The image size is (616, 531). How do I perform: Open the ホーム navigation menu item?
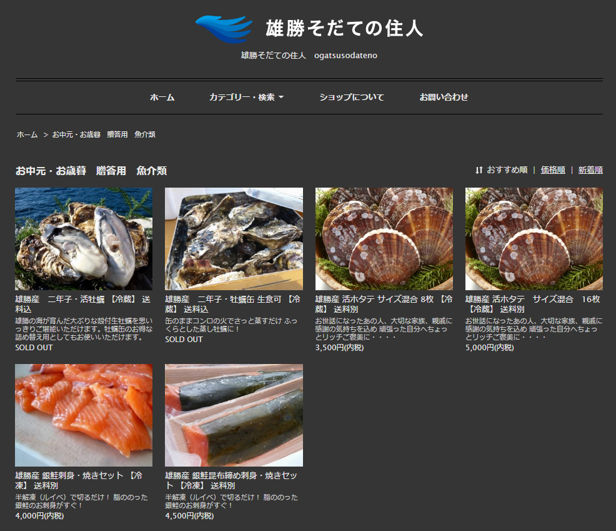click(162, 98)
